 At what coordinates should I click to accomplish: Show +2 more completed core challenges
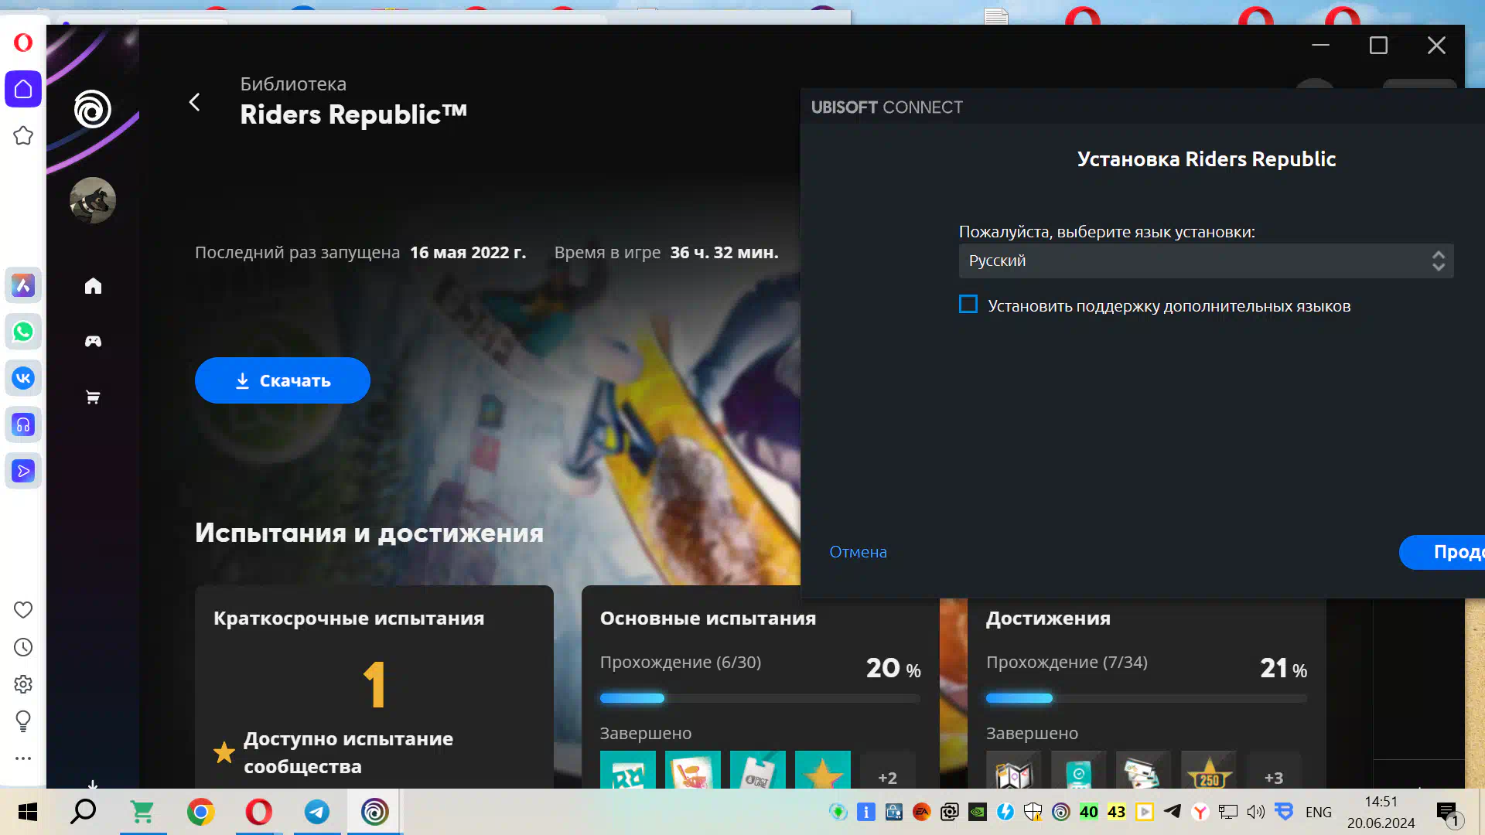coord(887,773)
